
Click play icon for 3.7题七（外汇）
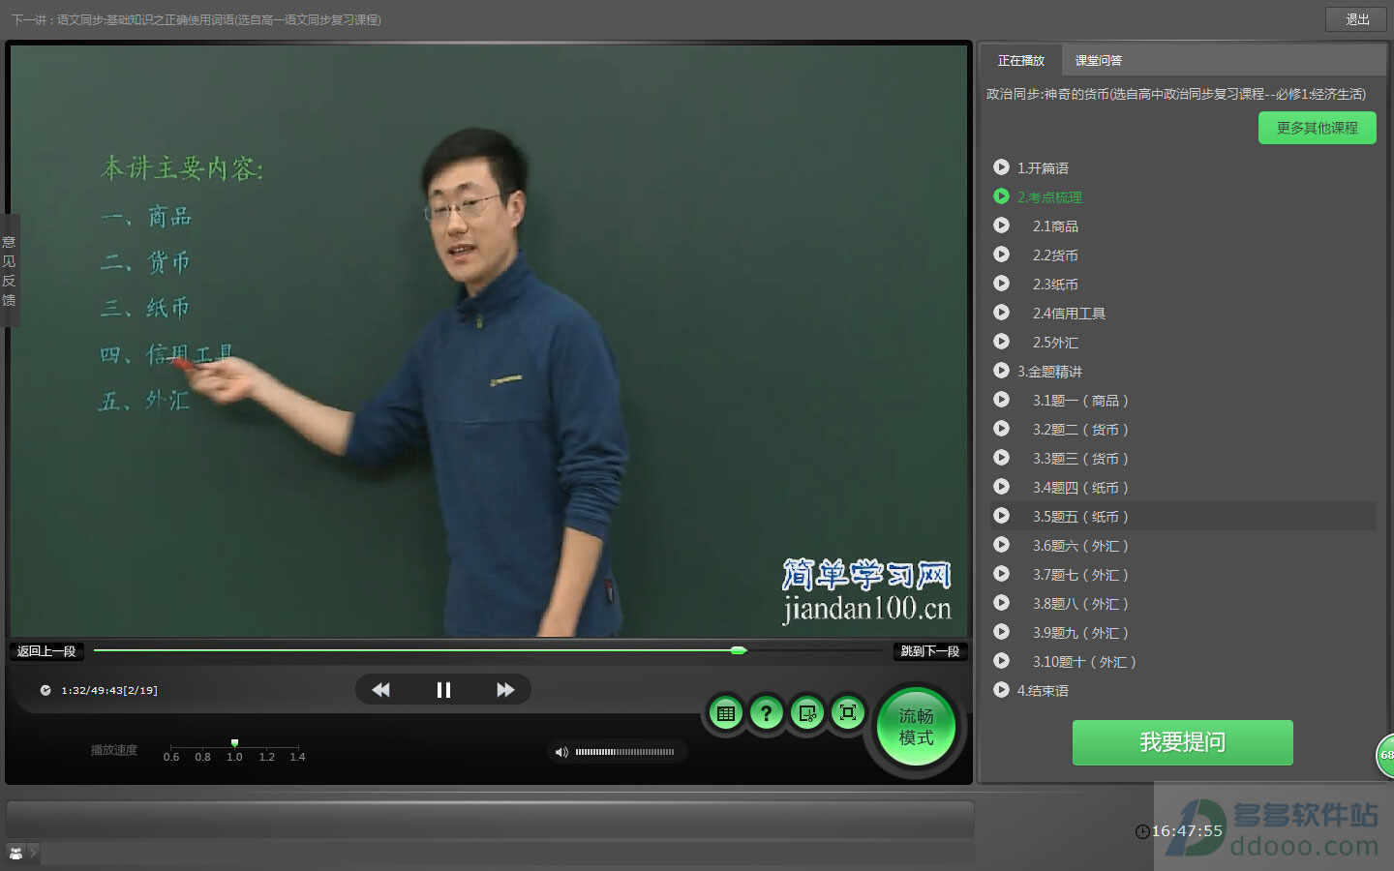pos(1001,574)
